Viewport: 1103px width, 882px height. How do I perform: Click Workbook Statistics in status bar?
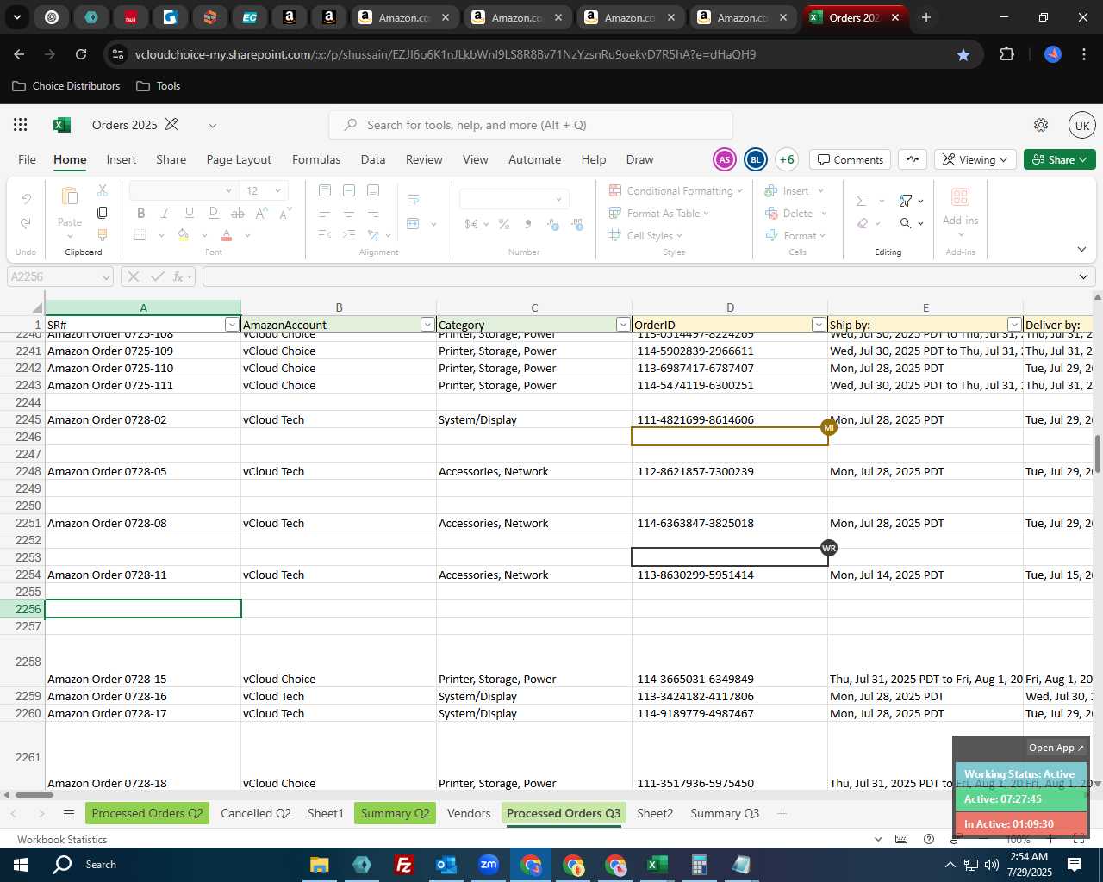coord(62,839)
